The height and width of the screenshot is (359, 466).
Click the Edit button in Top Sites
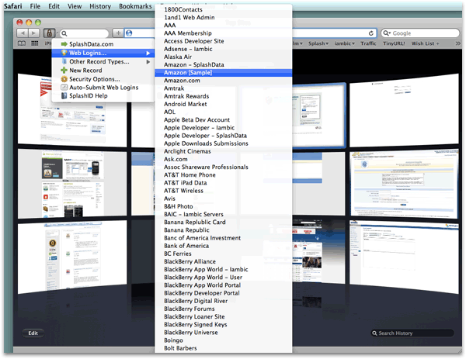point(33,333)
